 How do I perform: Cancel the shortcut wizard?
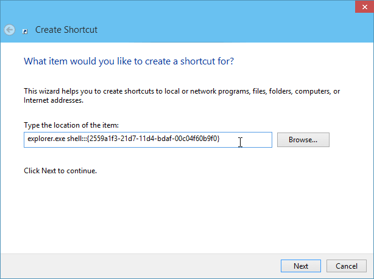[347, 266]
